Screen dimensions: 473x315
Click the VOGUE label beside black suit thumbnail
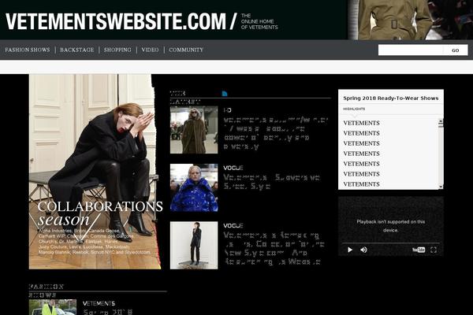(x=233, y=226)
